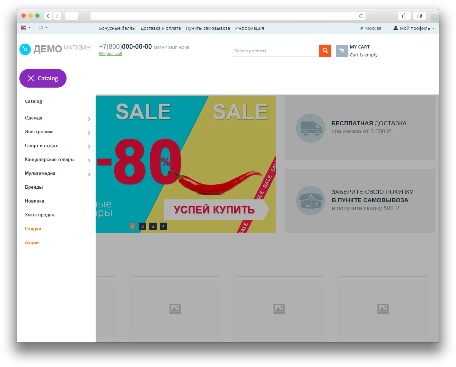Click the Спорт и отдых label

coord(41,146)
